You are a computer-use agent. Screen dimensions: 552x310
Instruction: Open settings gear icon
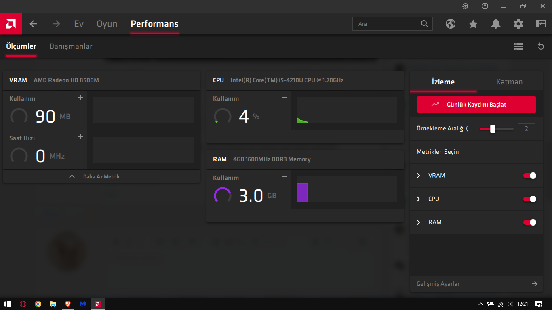(518, 24)
